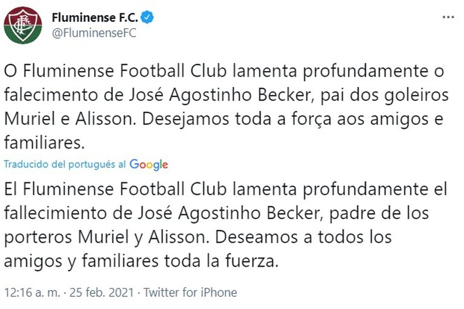Click the 'Traducido del portugués al' link
The image size is (464, 309).
pos(65,164)
